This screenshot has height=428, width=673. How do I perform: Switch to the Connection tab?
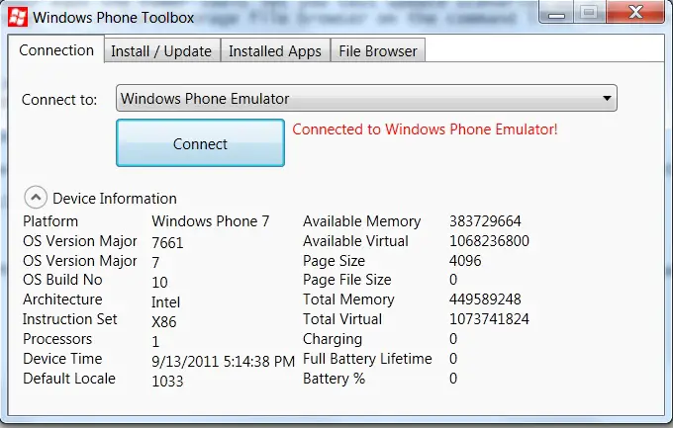pyautogui.click(x=56, y=50)
